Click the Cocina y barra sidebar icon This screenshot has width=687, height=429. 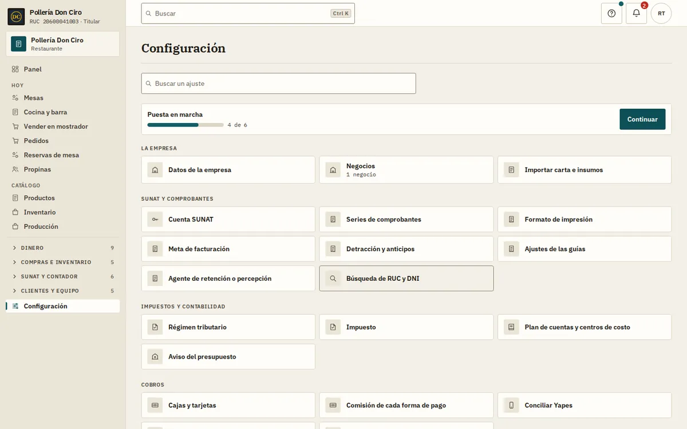[x=15, y=112]
